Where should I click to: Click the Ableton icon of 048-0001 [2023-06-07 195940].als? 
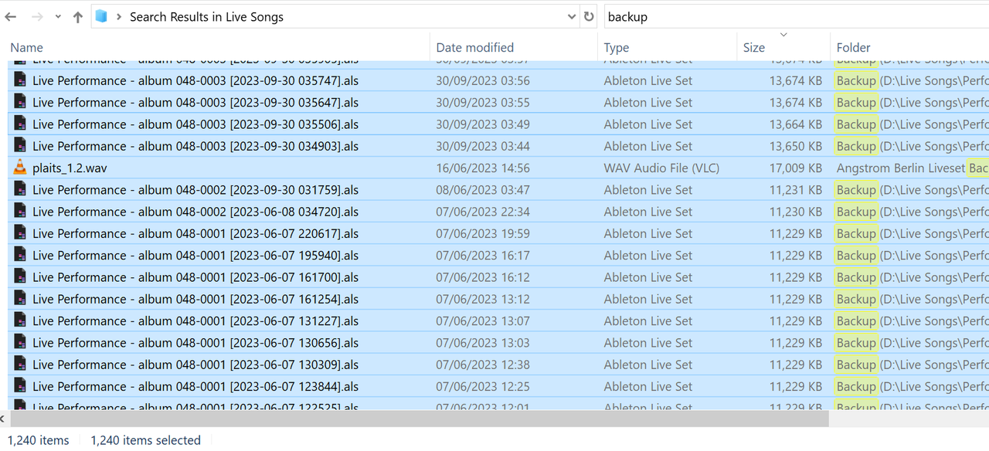click(x=20, y=255)
